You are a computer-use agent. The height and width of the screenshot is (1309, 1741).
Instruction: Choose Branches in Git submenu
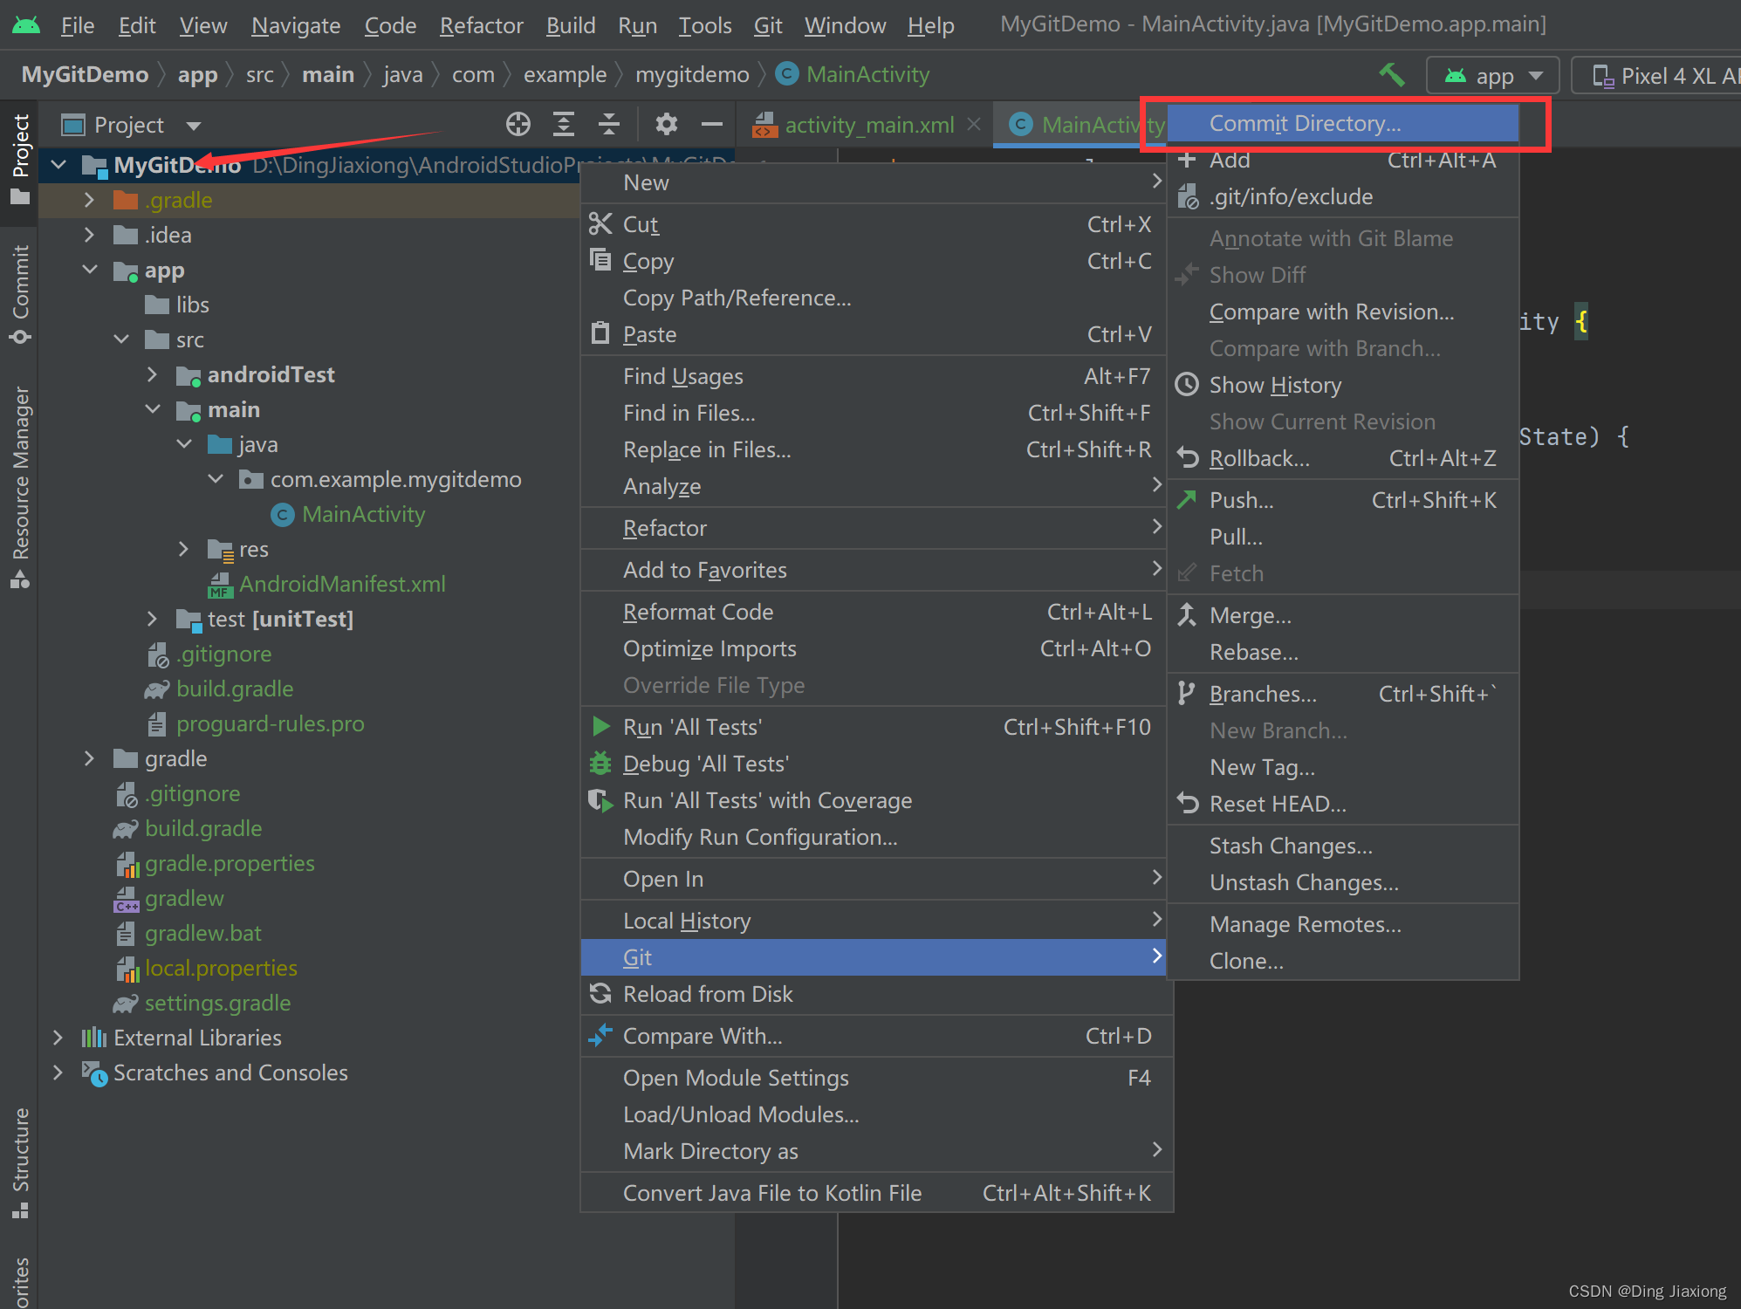[1343, 694]
